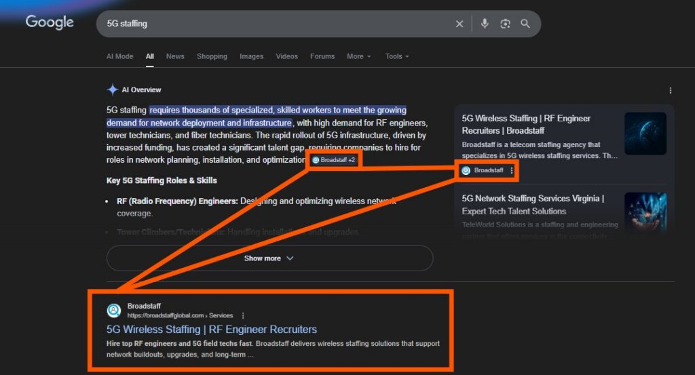Screen dimensions: 695x375
Task: Switch to the Images tab
Action: (x=251, y=56)
